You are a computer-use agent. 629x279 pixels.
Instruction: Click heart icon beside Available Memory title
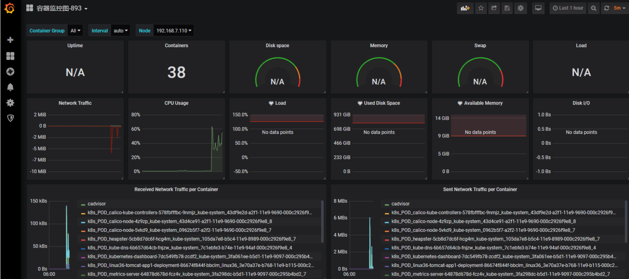pos(460,103)
